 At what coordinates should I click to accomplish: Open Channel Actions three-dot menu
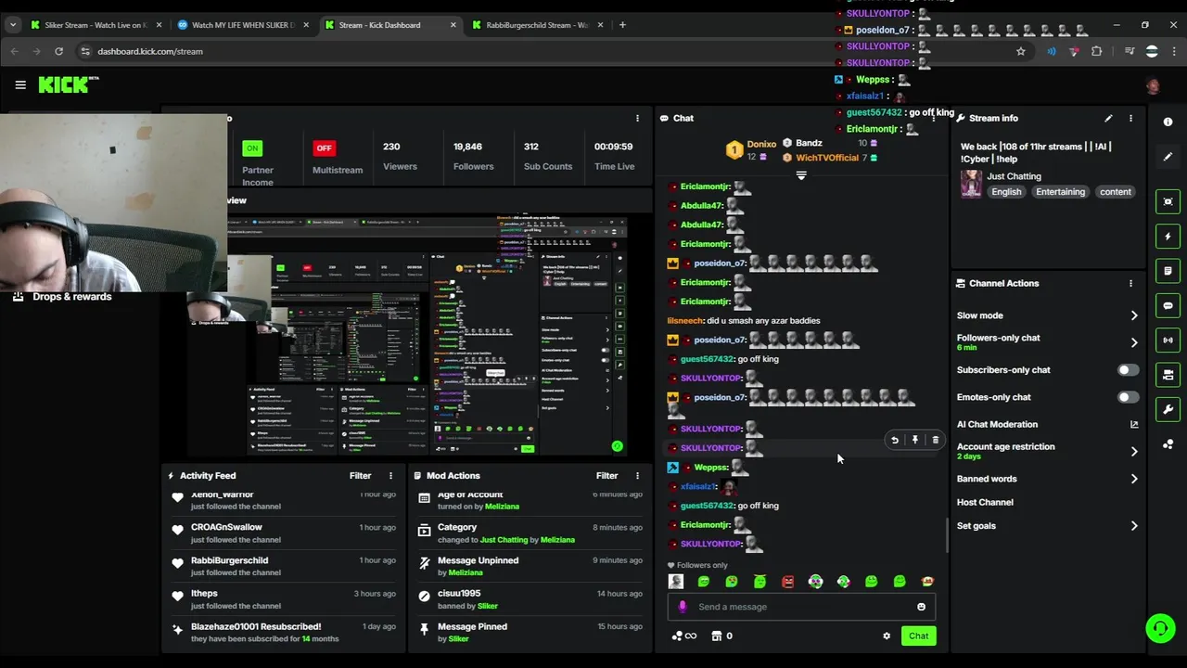pos(1130,284)
